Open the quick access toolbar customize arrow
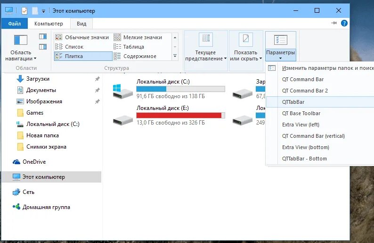This screenshot has height=243, width=374. 43,11
